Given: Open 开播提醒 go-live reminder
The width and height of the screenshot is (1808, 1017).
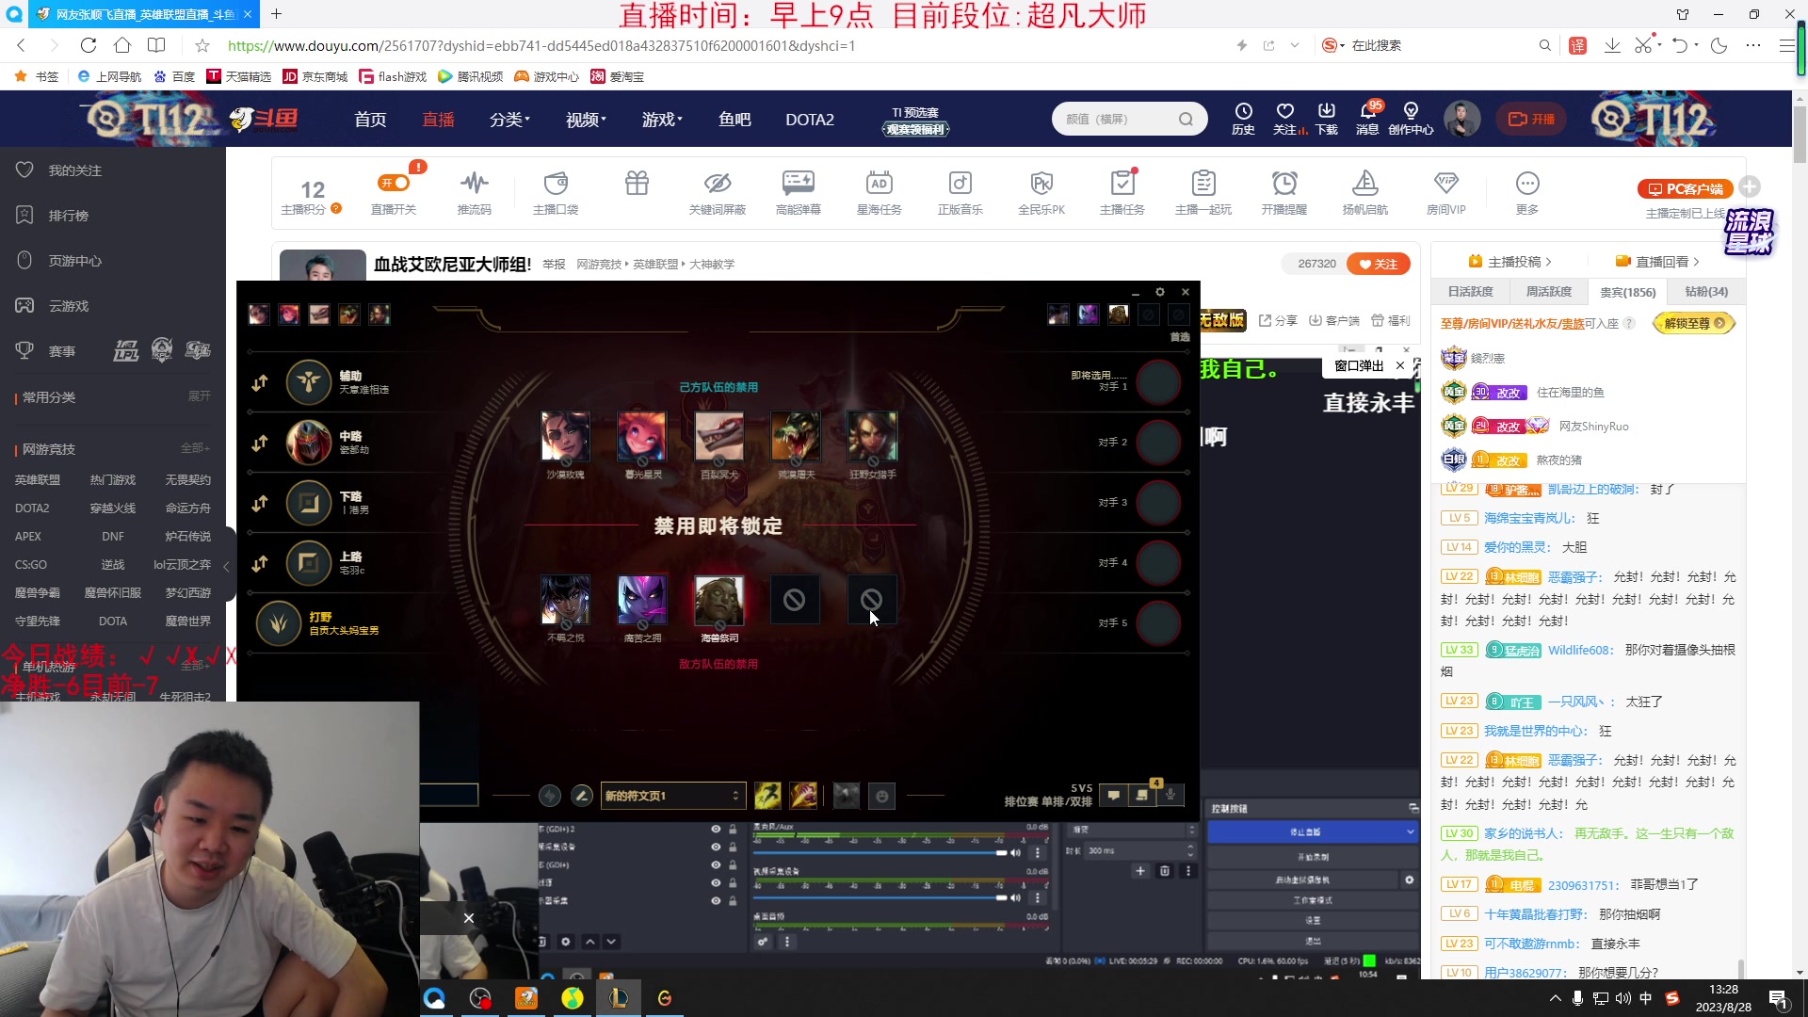Looking at the screenshot, I should click(x=1284, y=192).
